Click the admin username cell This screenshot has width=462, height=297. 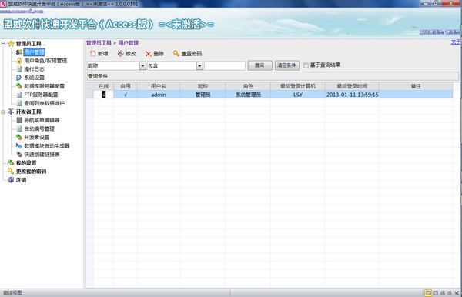(158, 95)
